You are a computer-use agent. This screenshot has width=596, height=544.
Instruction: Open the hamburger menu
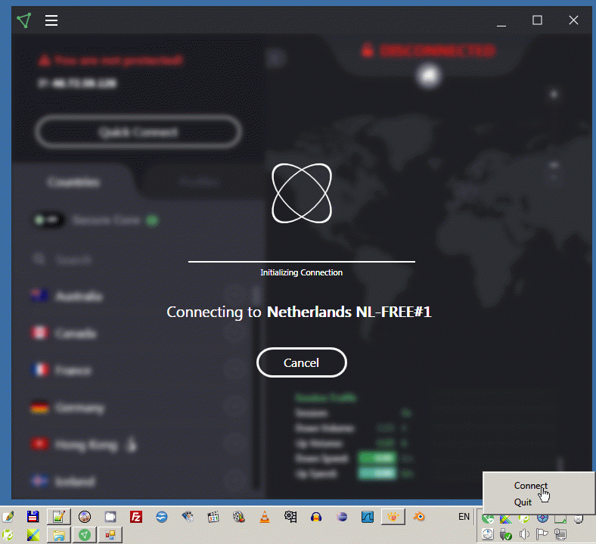(51, 20)
